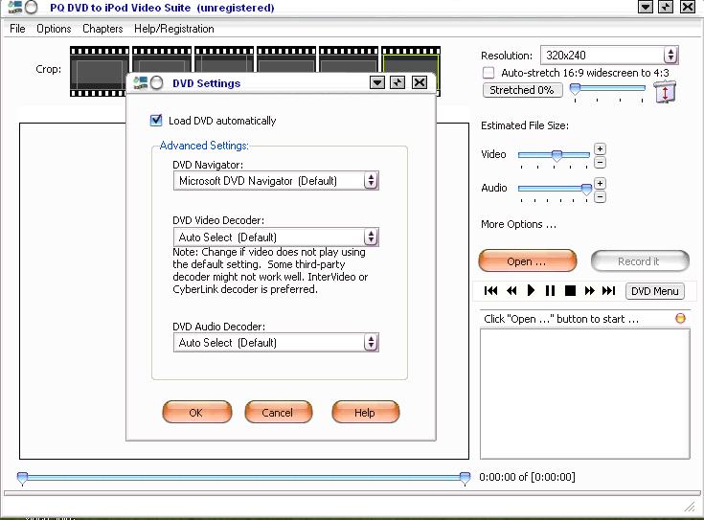Click timeline start marker handle

click(22, 478)
